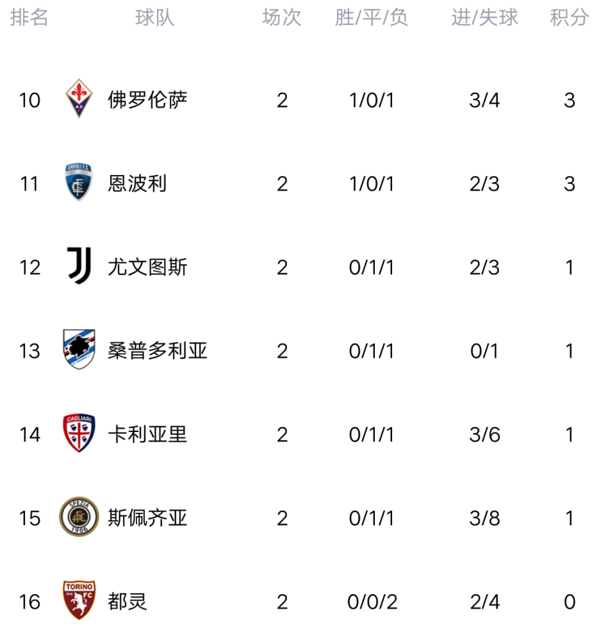Open the 佛罗伦萨 team name
This screenshot has width=601, height=641.
(x=147, y=100)
